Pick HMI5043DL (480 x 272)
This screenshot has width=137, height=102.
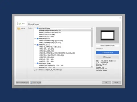[x=47, y=49]
